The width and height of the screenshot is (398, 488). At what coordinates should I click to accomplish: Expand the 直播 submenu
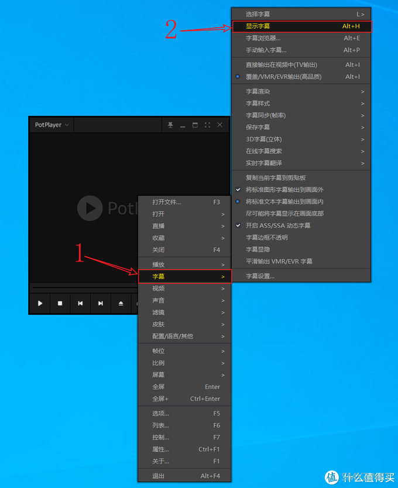[x=184, y=226]
